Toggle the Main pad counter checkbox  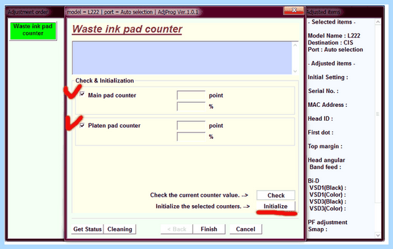[82, 94]
